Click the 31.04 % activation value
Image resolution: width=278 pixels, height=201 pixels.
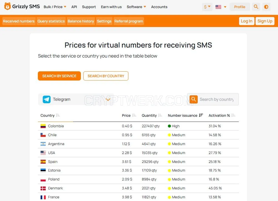coord(215,126)
